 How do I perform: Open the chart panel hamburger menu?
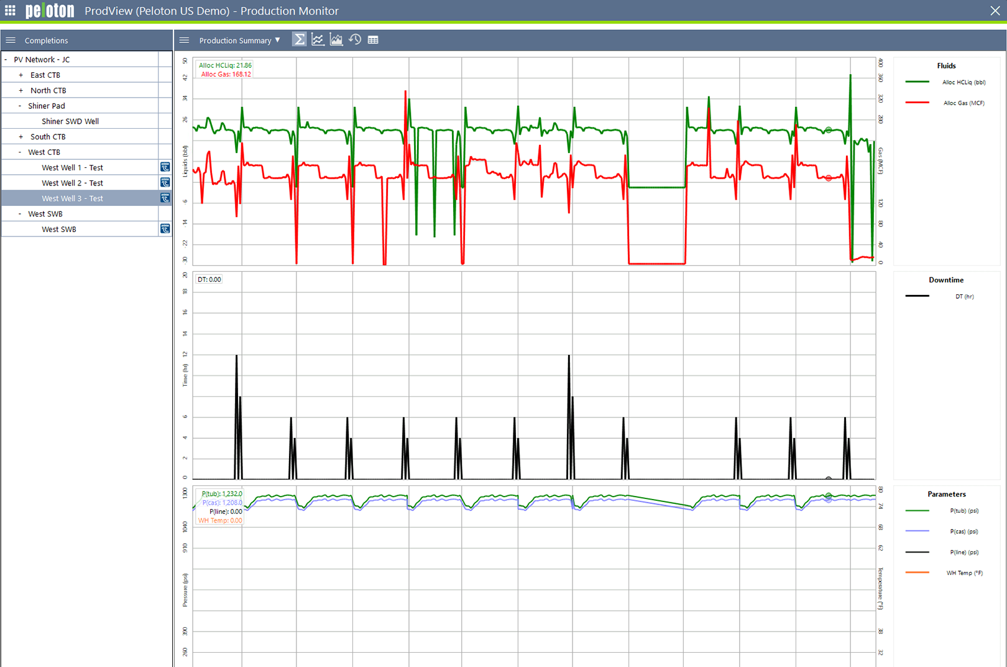click(x=184, y=40)
